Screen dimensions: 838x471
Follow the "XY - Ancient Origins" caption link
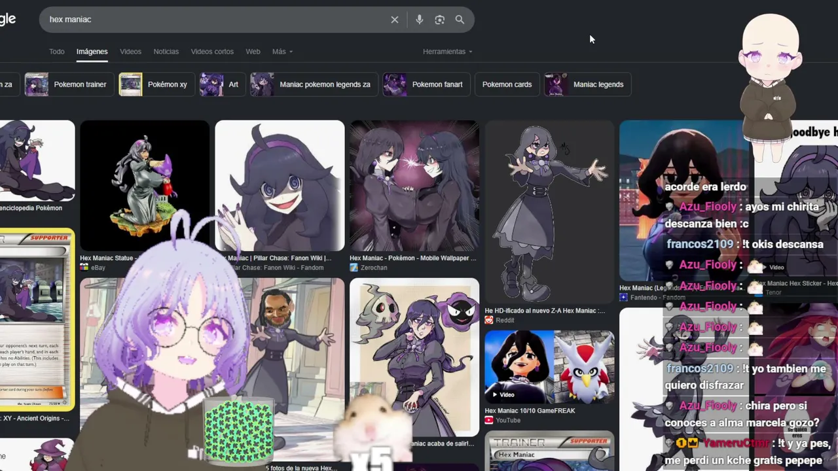click(35, 419)
